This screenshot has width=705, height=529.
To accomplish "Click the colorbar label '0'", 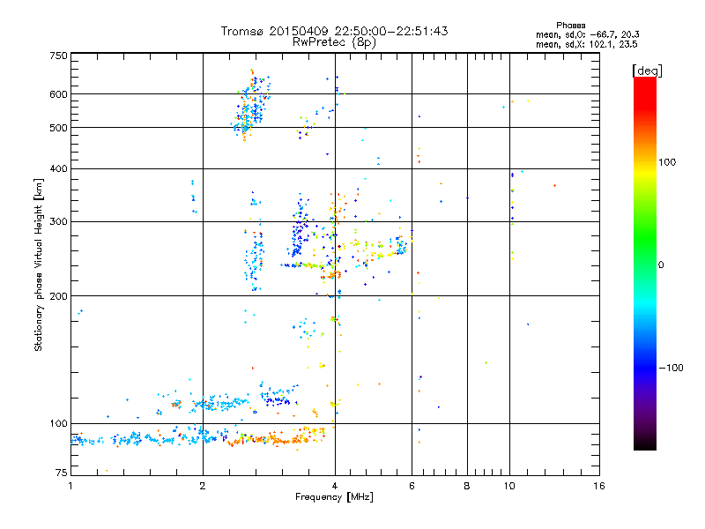I will pos(661,265).
